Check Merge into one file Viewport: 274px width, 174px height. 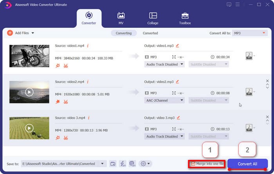coord(193,164)
